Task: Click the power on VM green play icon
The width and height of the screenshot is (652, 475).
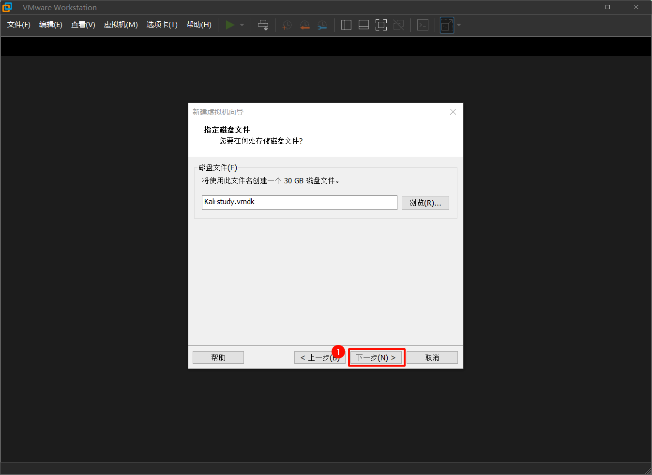Action: coord(230,25)
